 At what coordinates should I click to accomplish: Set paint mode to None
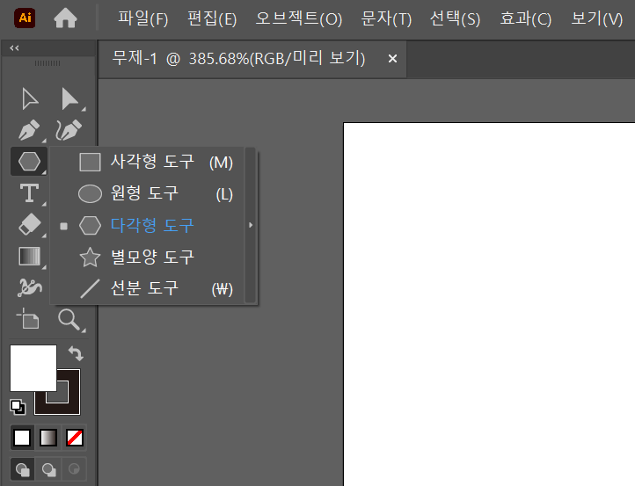click(75, 438)
